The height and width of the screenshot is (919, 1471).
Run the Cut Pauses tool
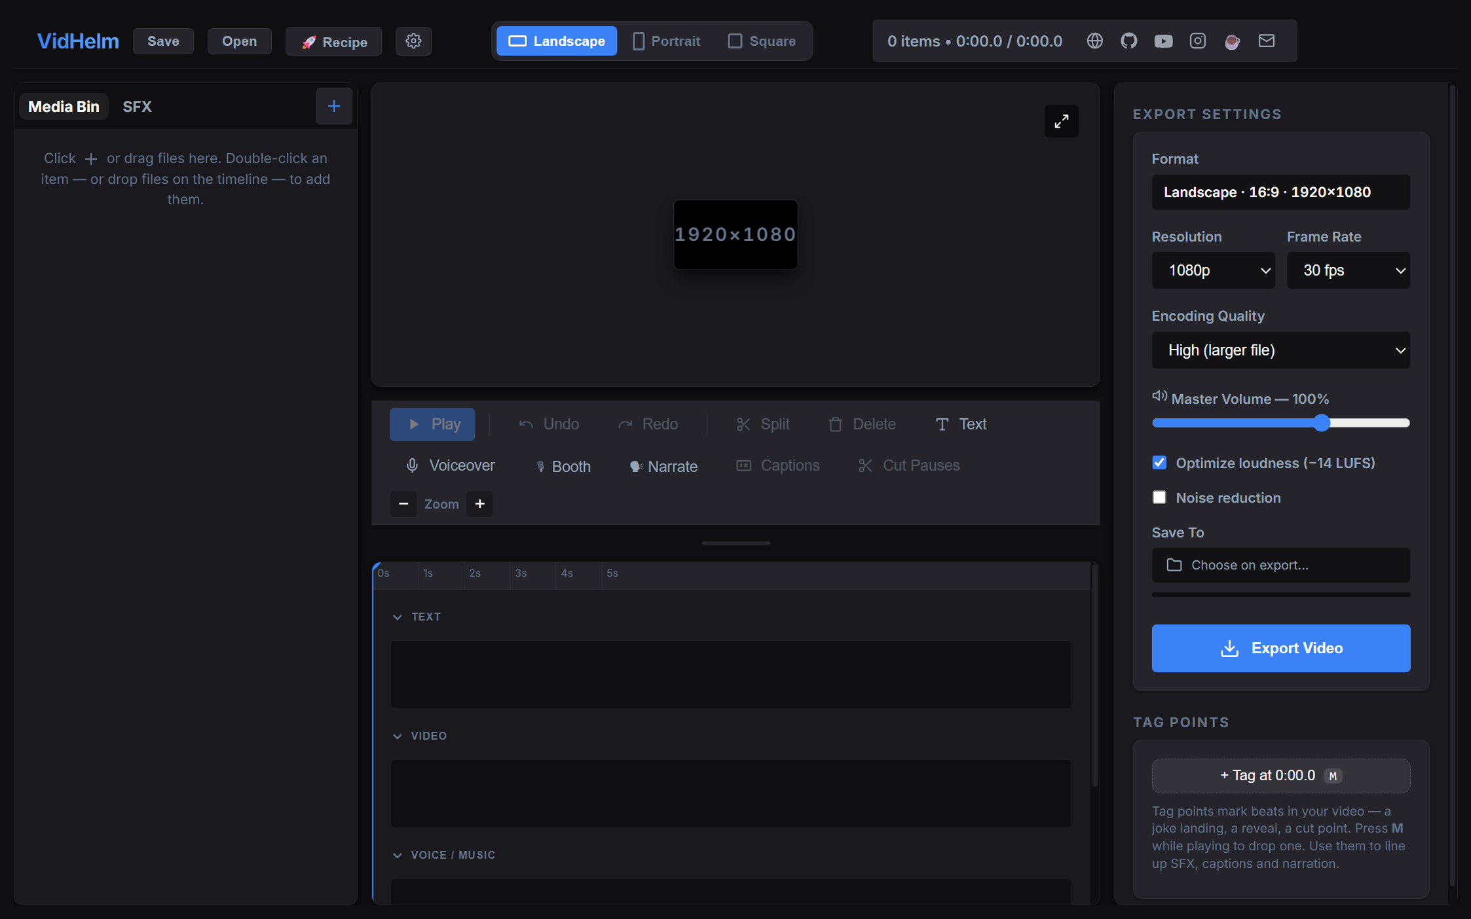[x=909, y=465]
